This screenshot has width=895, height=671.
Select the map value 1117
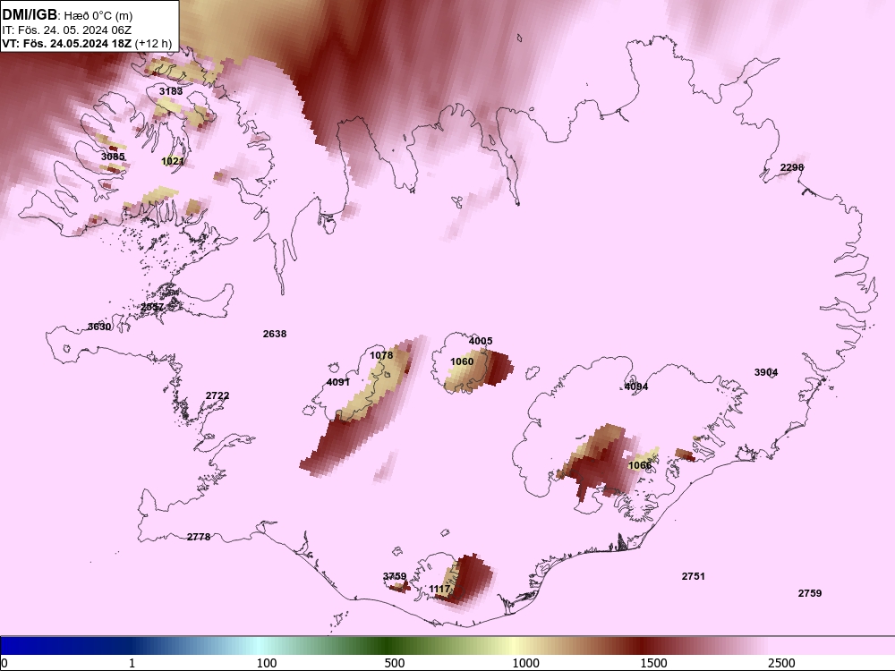(x=439, y=590)
